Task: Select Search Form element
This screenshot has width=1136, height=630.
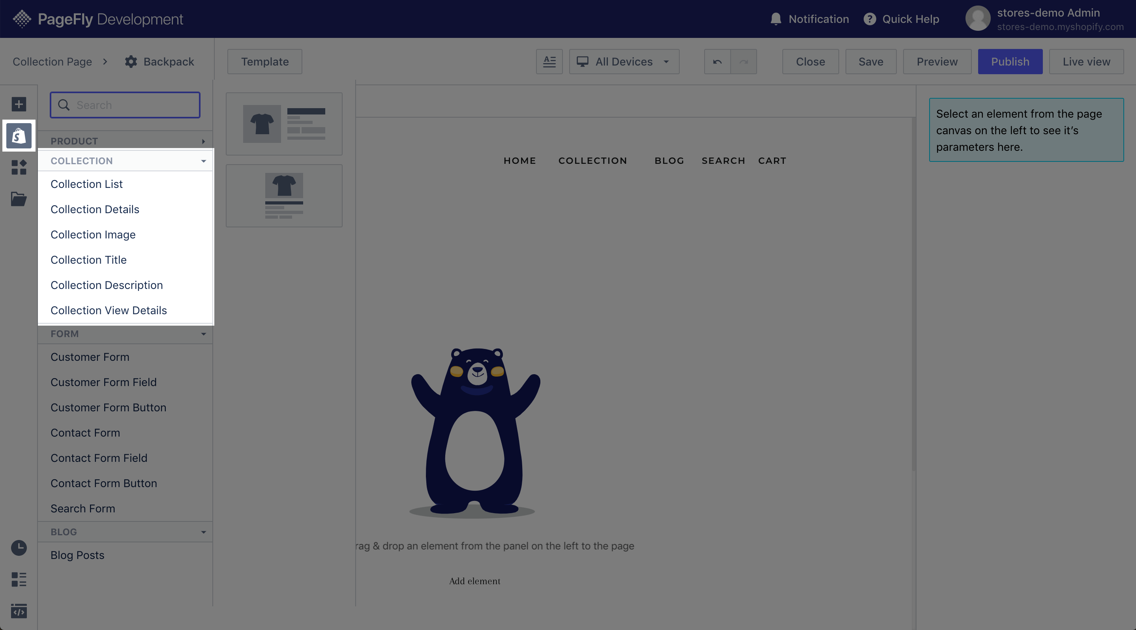Action: tap(83, 508)
